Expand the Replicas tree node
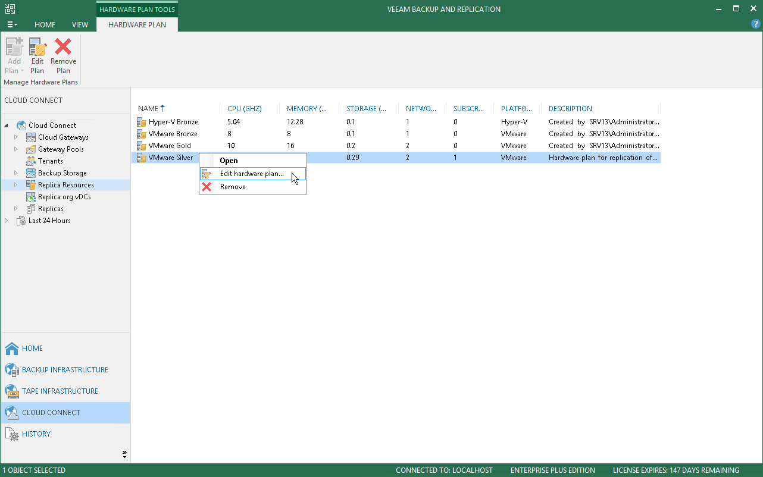Screen dimensions: 763x477 click(16, 209)
